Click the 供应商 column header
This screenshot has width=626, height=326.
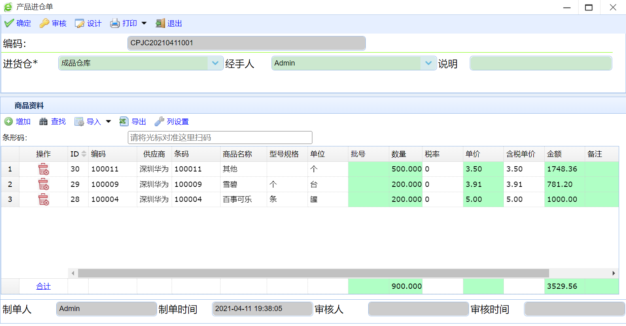point(154,154)
